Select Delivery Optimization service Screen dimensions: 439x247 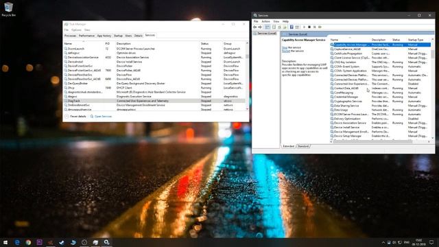click(x=380, y=119)
